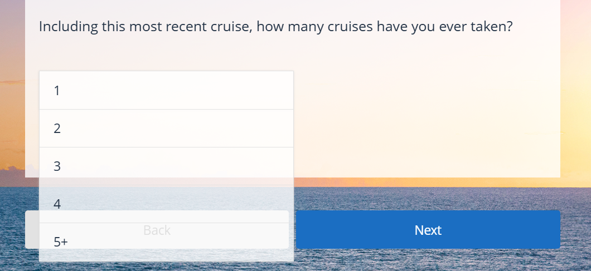Screen dimensions: 591x271
Task: Click the number 3 in the third row
Action: pos(57,166)
